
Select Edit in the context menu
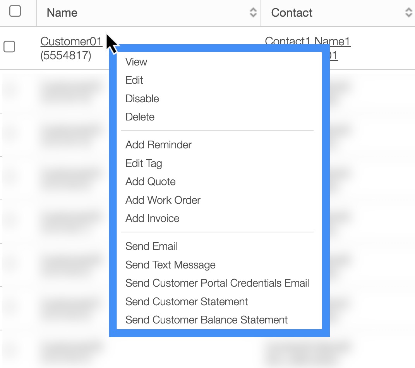coord(134,80)
